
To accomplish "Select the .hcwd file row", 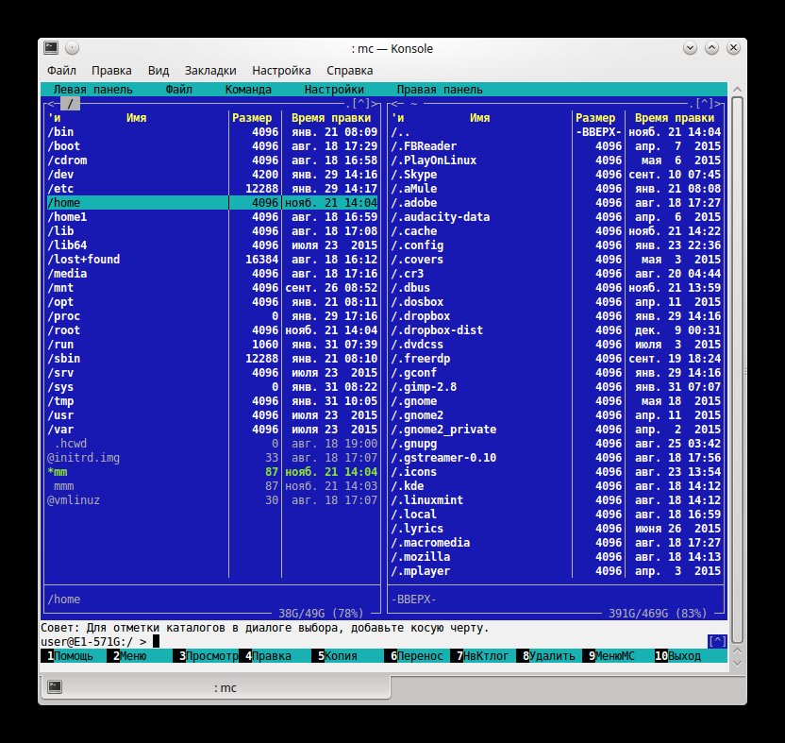I will (x=212, y=444).
